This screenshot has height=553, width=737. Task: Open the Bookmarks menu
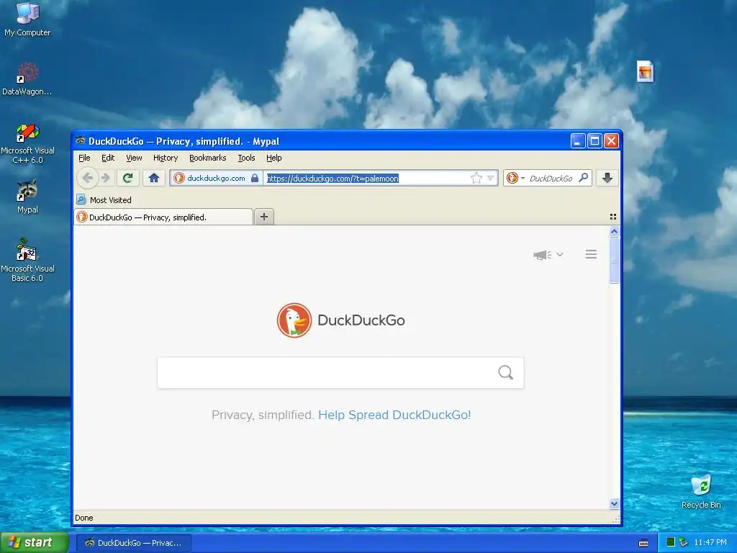click(x=208, y=158)
